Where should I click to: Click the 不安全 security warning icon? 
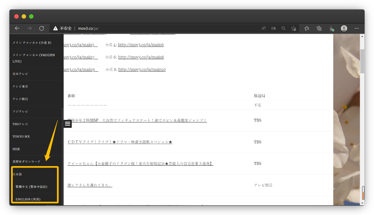[55, 28]
